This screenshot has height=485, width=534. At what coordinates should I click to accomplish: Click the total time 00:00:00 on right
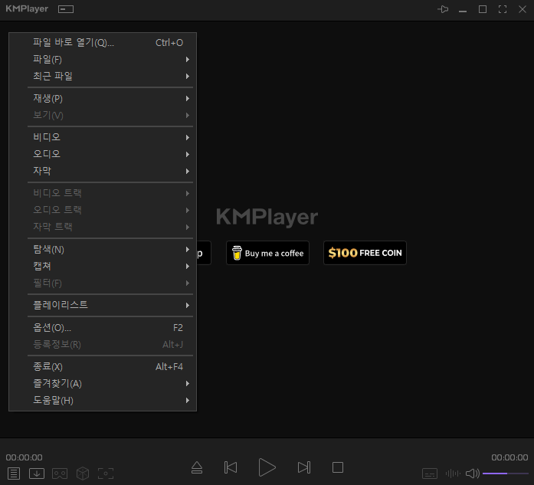(509, 457)
